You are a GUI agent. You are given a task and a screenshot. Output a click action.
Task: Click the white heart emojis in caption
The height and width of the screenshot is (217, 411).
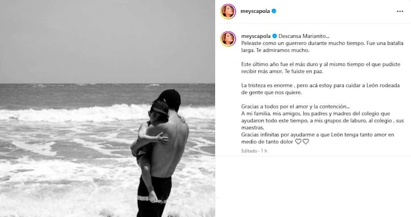(x=302, y=142)
